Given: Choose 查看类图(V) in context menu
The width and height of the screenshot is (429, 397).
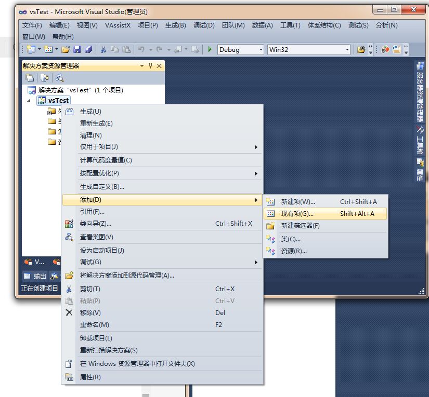Looking at the screenshot, I should click(x=163, y=237).
